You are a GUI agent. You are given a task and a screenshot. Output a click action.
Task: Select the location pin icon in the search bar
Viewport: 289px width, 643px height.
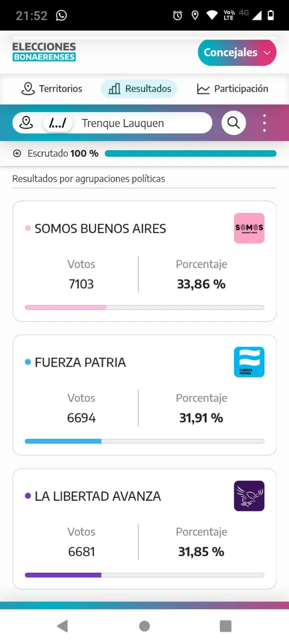pos(26,123)
